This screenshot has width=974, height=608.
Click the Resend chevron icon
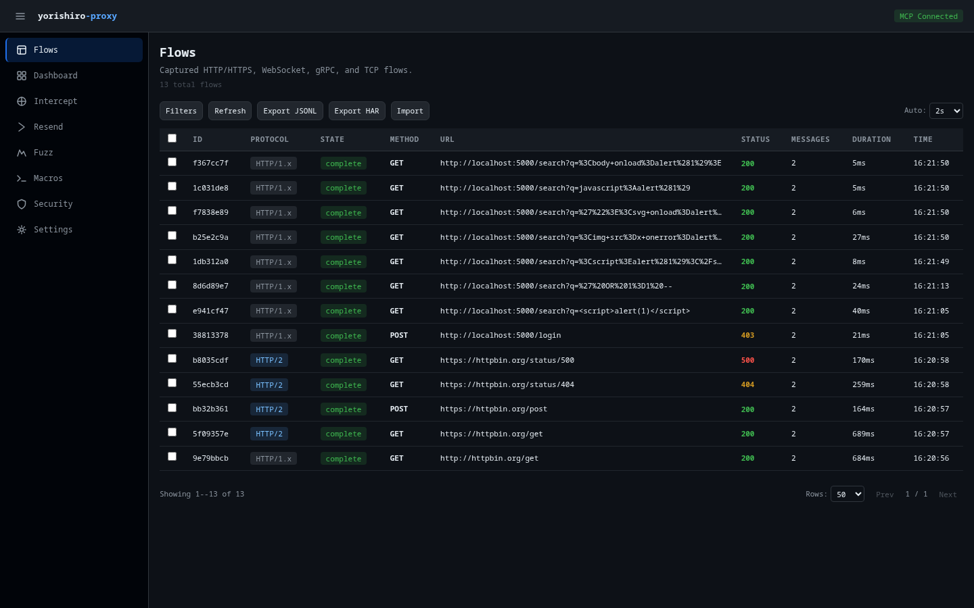pos(22,127)
